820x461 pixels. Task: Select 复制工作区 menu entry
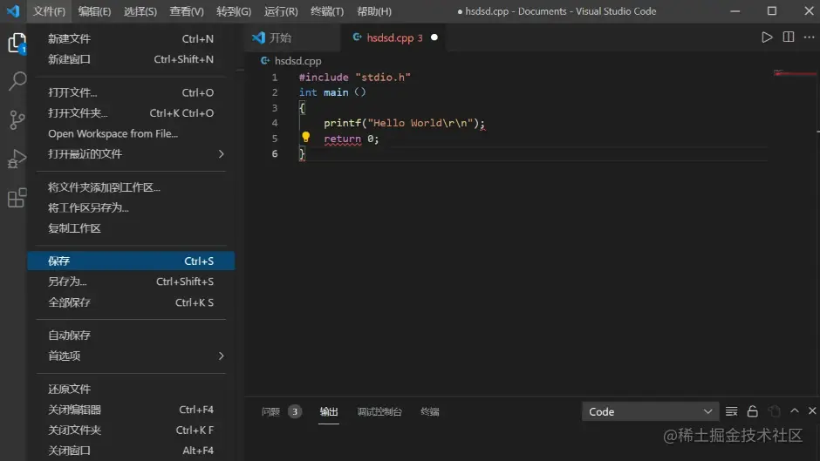coord(131,228)
